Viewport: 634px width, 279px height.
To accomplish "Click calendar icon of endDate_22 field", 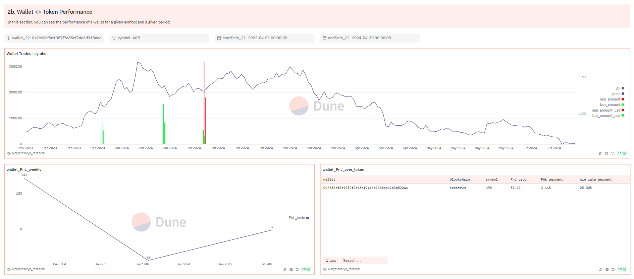I will [x=324, y=38].
